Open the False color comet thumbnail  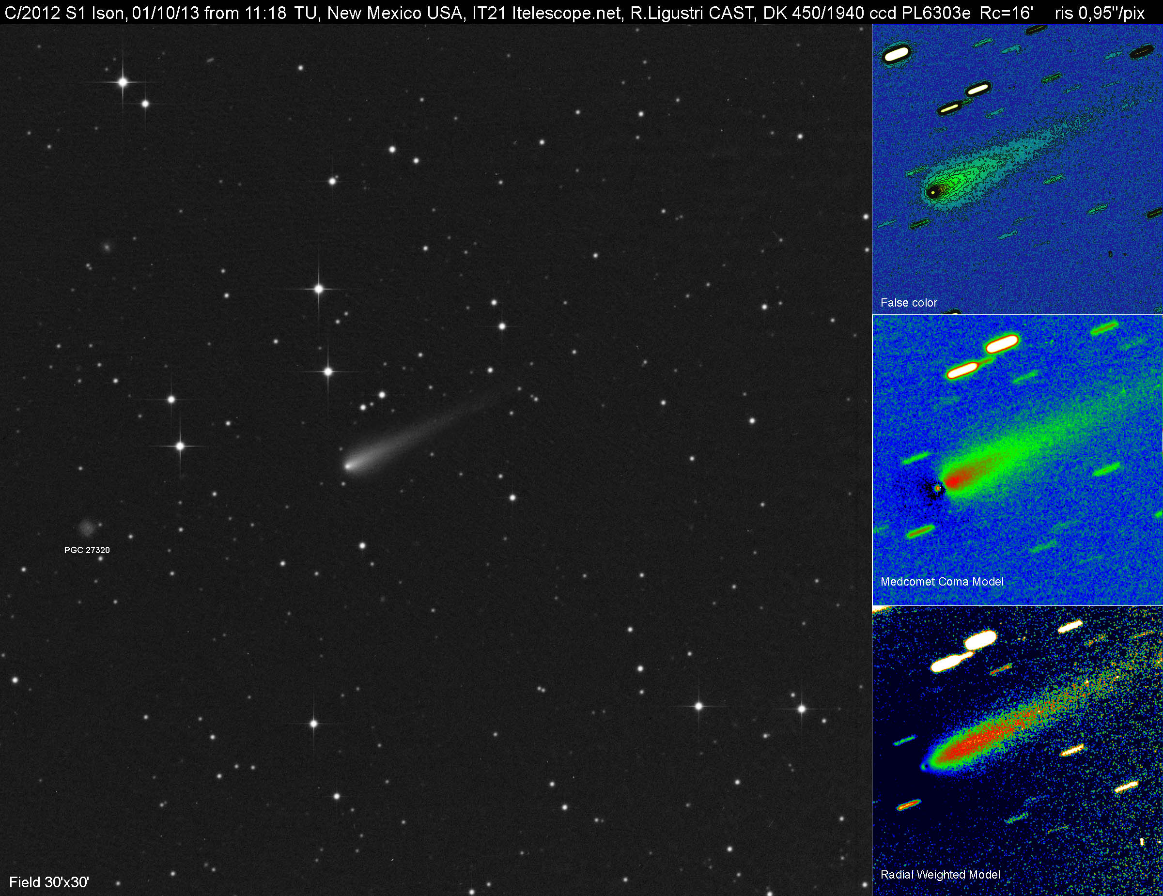(x=1017, y=169)
